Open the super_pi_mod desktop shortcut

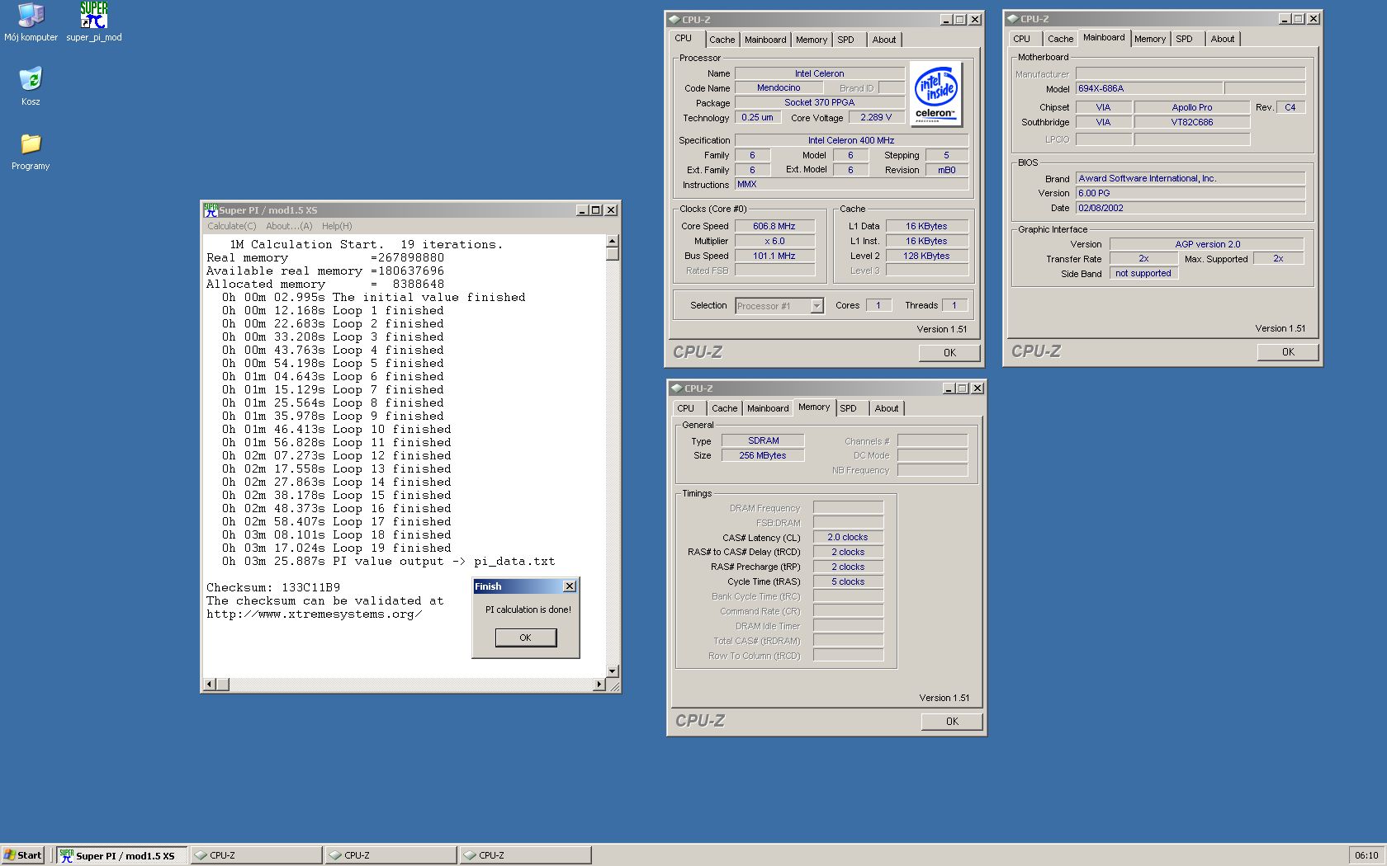(94, 22)
